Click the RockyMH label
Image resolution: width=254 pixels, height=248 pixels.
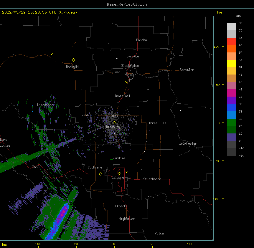[72, 67]
